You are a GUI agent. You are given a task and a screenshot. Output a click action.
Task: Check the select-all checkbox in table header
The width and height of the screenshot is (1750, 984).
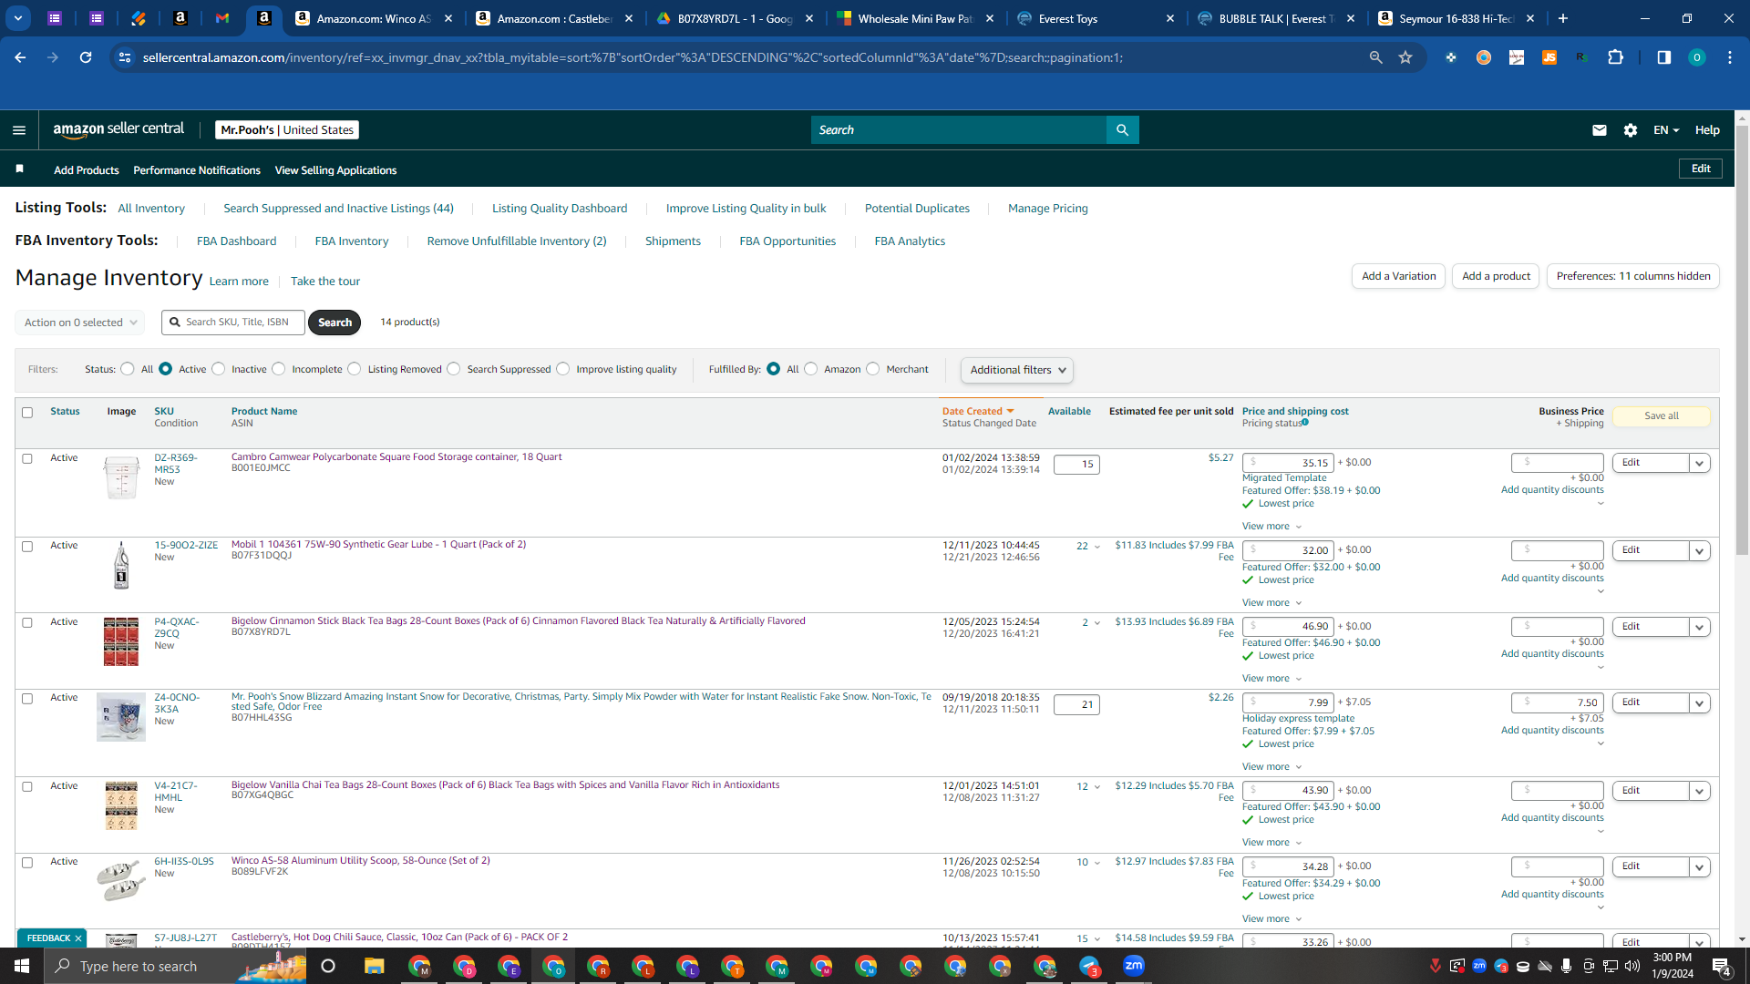tap(27, 413)
